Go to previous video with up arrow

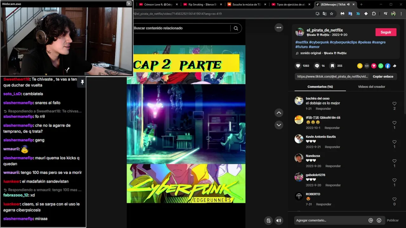(x=279, y=113)
